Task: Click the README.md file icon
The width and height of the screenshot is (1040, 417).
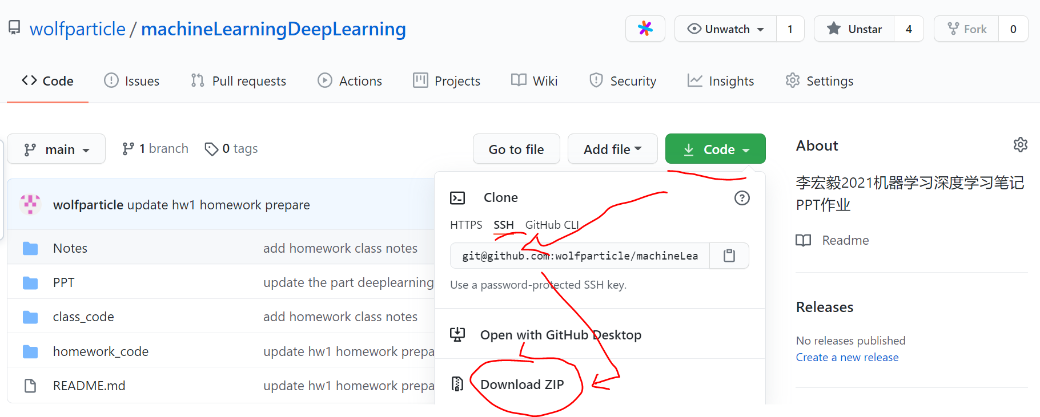Action: click(x=30, y=386)
